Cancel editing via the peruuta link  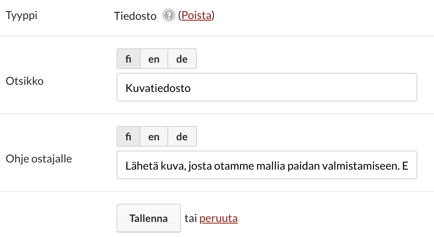[x=218, y=218]
